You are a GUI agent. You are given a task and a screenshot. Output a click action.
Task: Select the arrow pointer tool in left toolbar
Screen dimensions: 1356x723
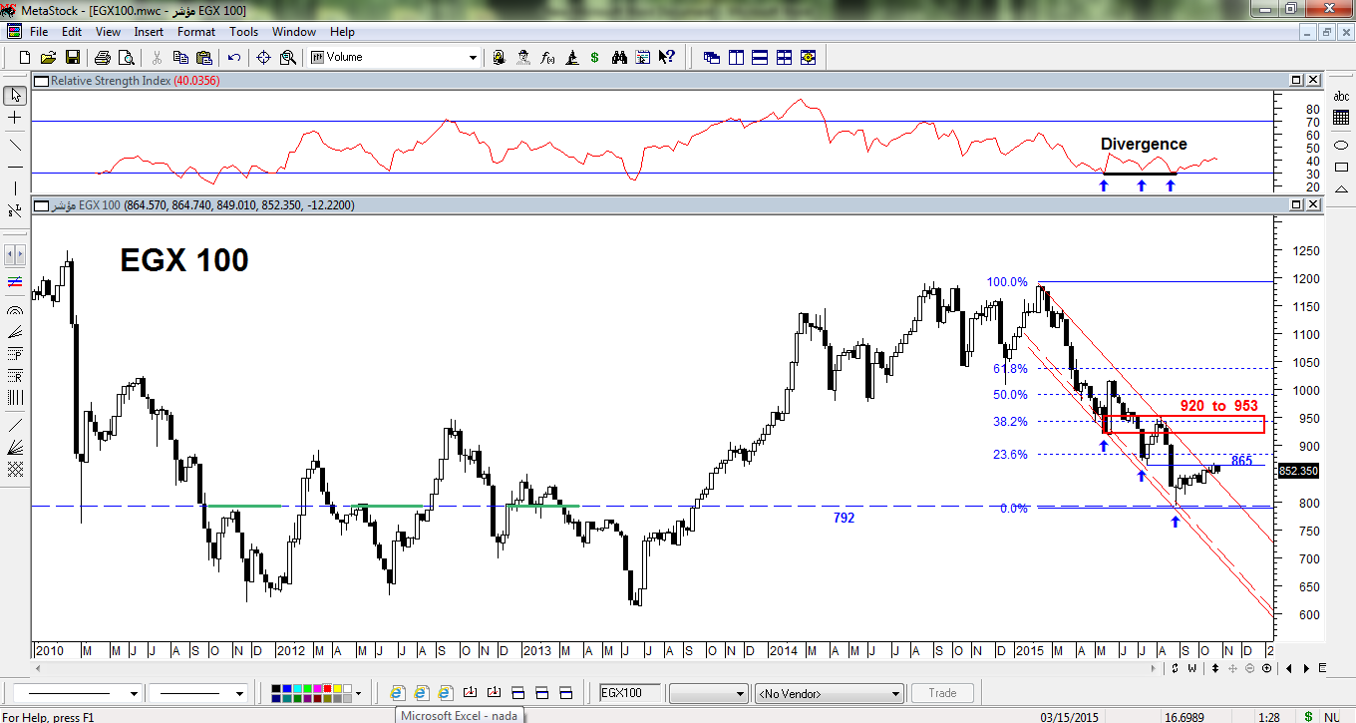click(x=15, y=96)
